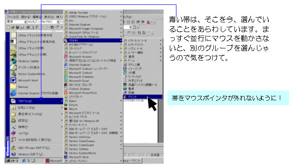The height and width of the screenshot is (168, 293).
Task: Select the highlighted ペイント menu entry
Action: [143, 97]
